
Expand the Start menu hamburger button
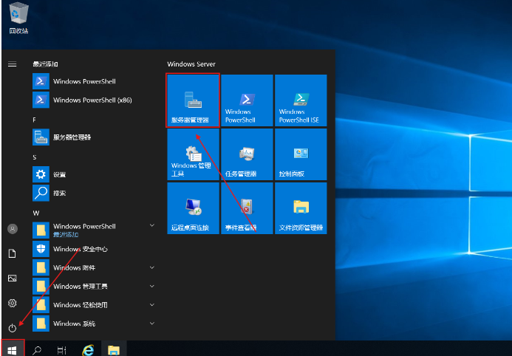tap(12, 64)
